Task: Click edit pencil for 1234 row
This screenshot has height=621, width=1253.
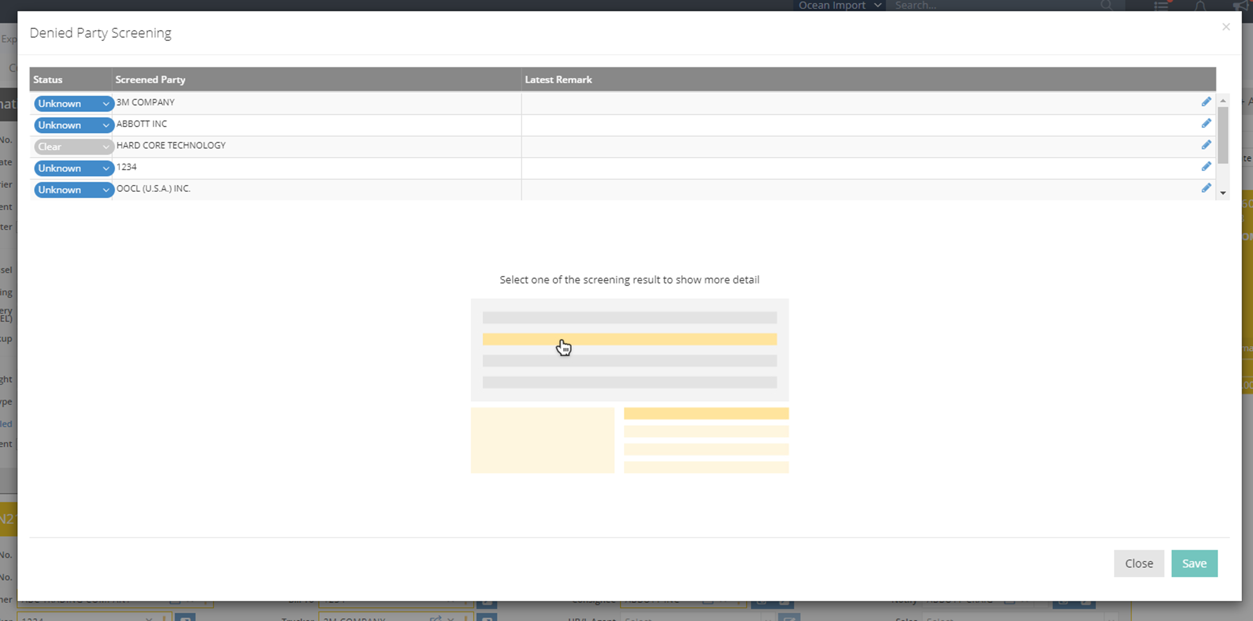Action: [1206, 167]
